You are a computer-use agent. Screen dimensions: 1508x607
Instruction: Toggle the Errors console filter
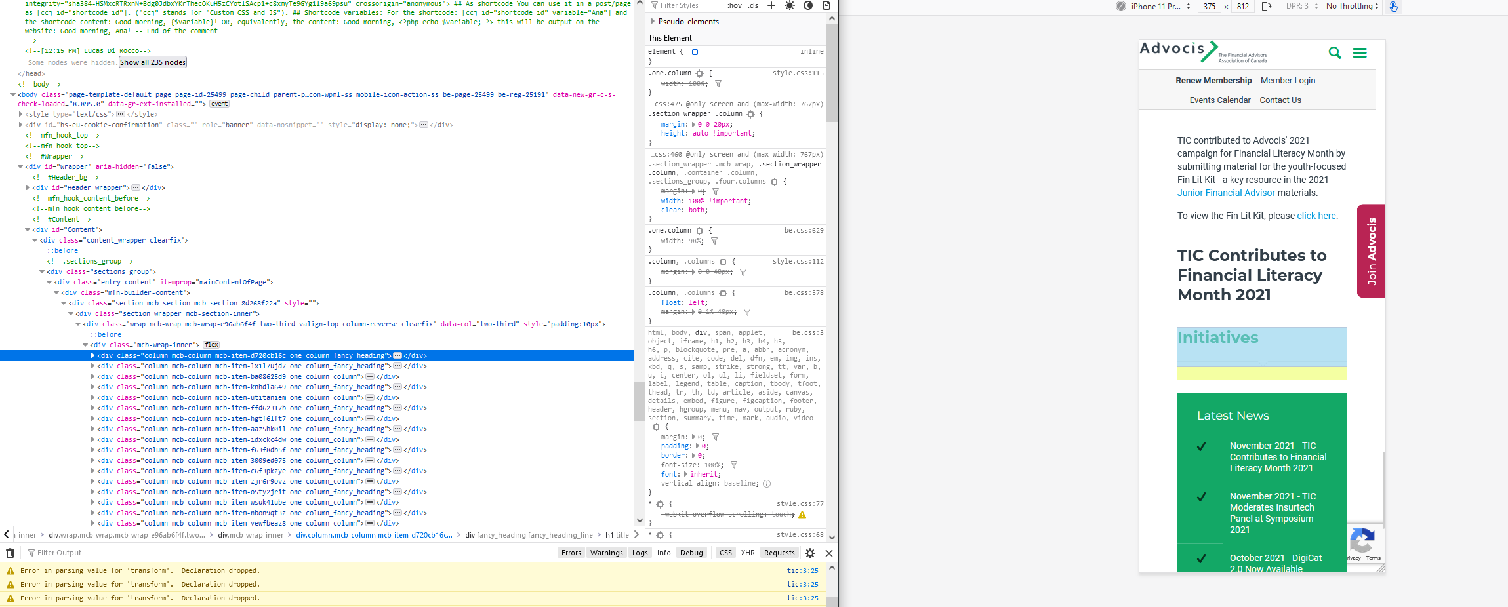pyautogui.click(x=571, y=553)
